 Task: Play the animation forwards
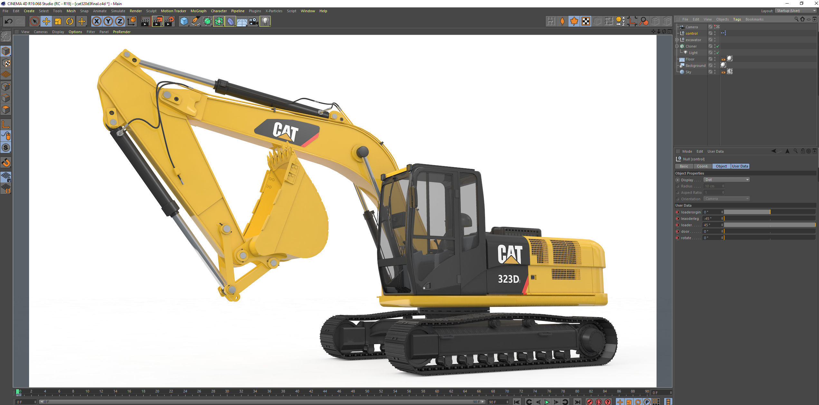[547, 402]
